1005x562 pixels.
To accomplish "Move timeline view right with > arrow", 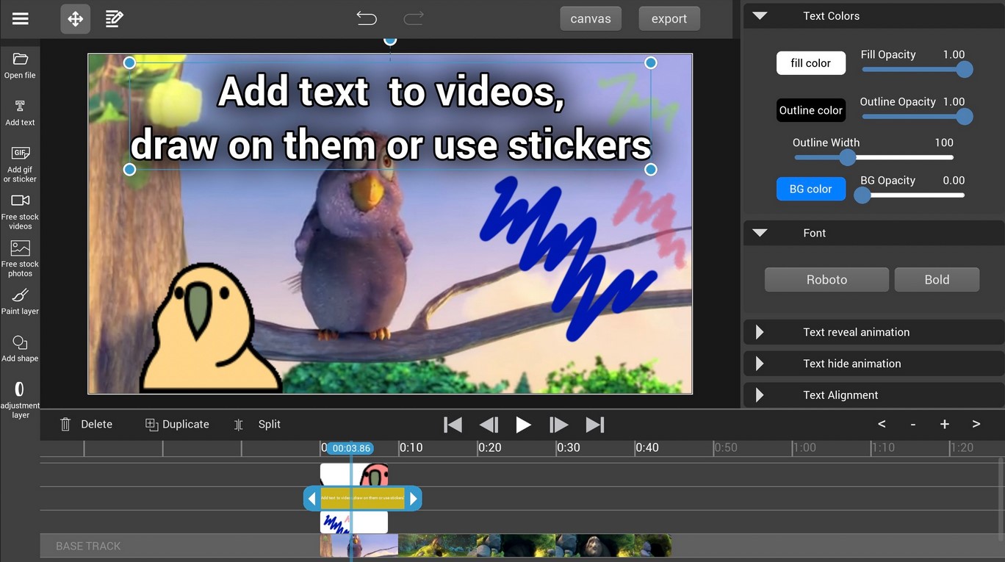I will point(976,424).
